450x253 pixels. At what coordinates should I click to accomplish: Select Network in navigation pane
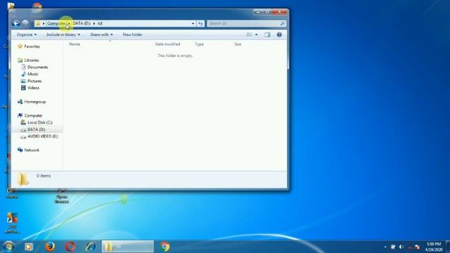click(x=32, y=150)
